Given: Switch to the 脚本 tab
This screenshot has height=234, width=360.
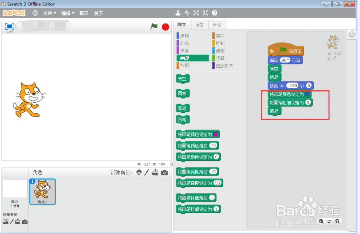Looking at the screenshot, I should tap(182, 24).
